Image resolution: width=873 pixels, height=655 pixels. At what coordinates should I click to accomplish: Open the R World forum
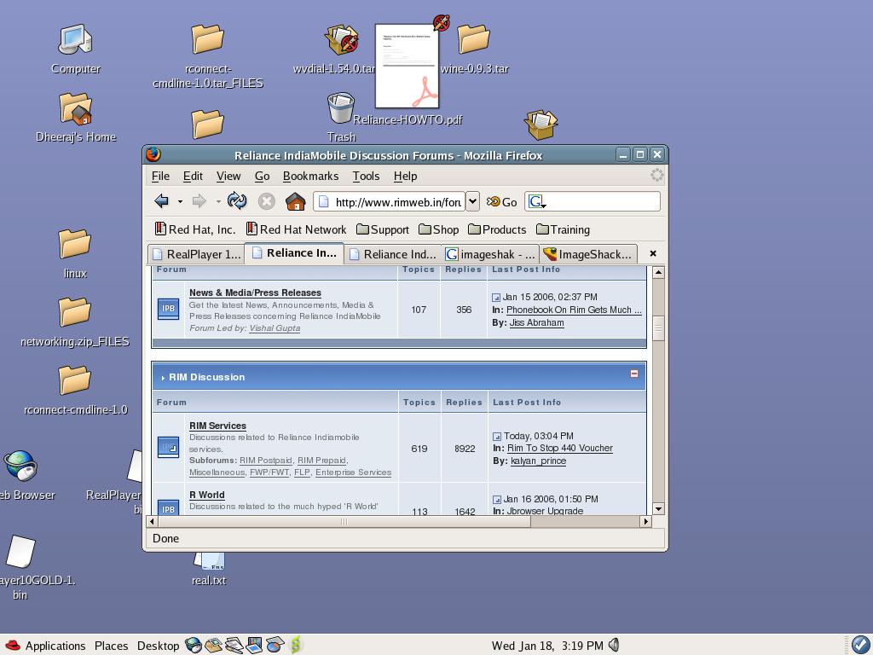pos(207,495)
